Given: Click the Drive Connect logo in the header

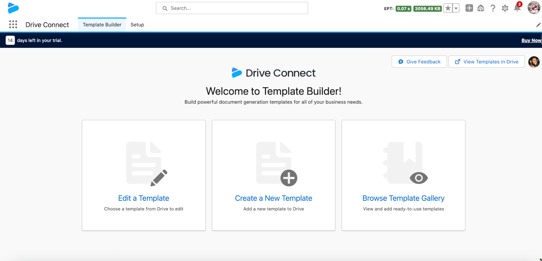Looking at the screenshot, I should (13, 8).
